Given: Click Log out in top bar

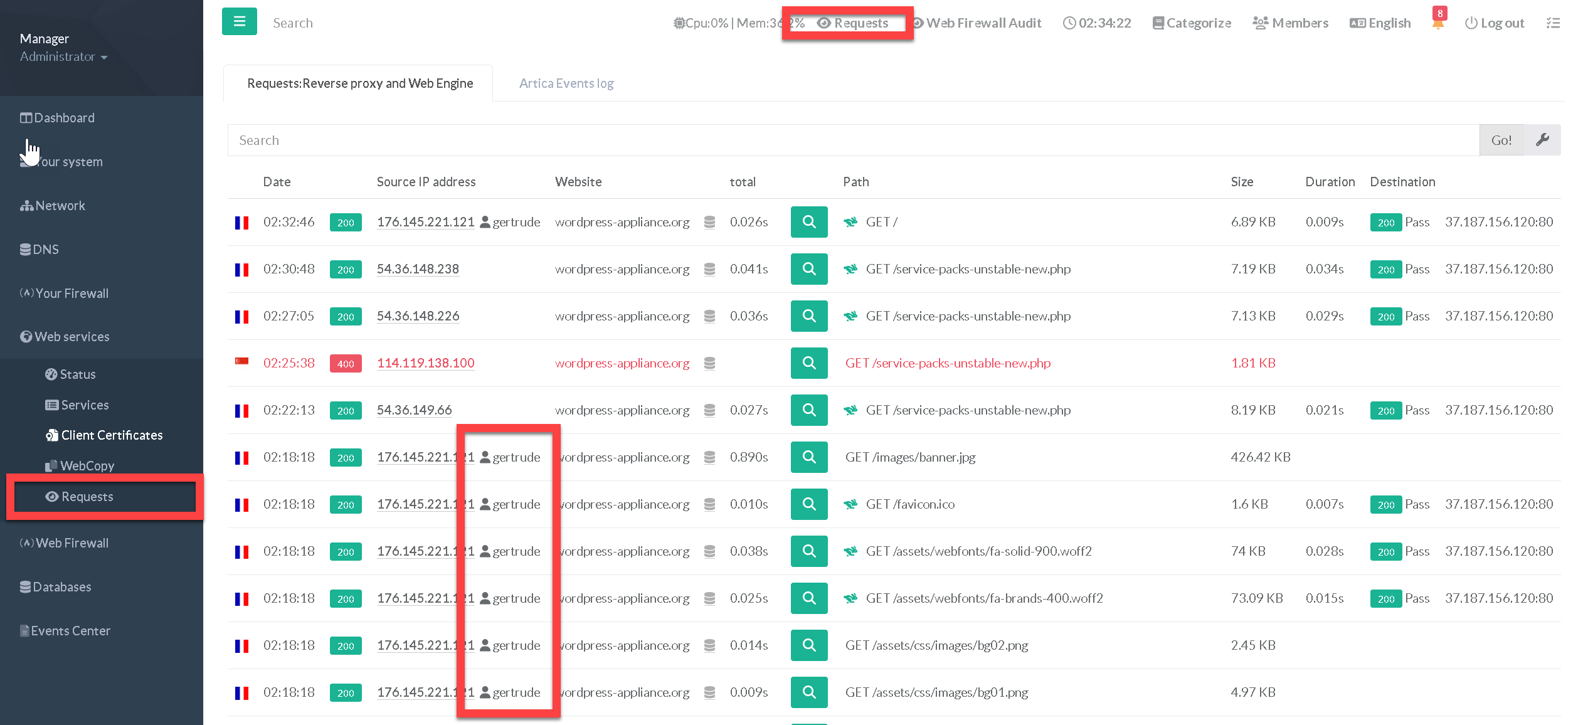Looking at the screenshot, I should click(1495, 23).
